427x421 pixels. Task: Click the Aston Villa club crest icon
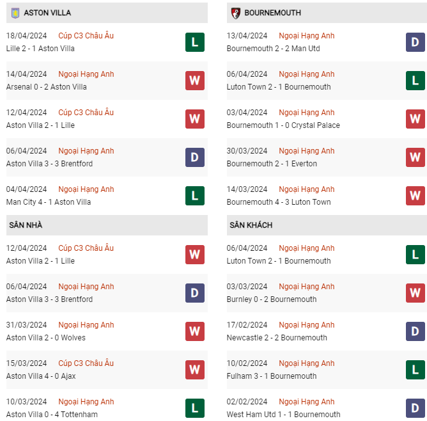tap(15, 13)
